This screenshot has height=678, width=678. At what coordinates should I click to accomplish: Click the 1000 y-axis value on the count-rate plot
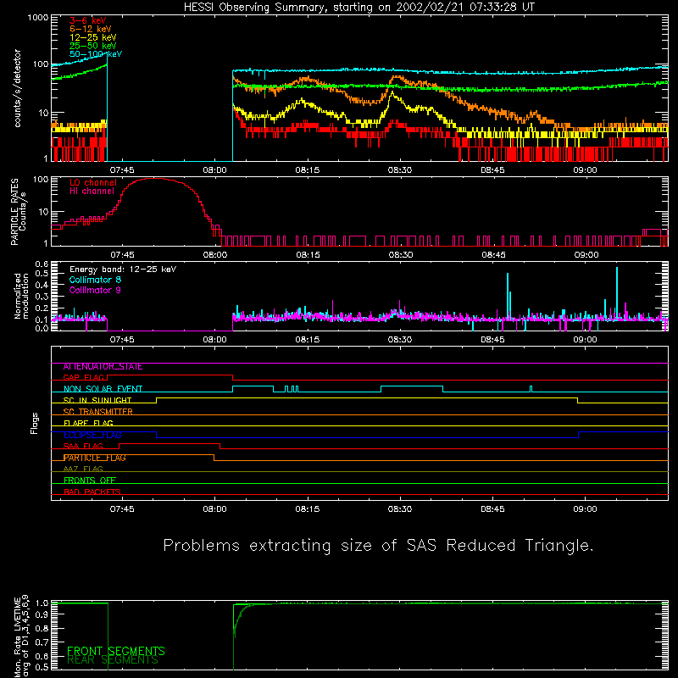click(x=38, y=18)
